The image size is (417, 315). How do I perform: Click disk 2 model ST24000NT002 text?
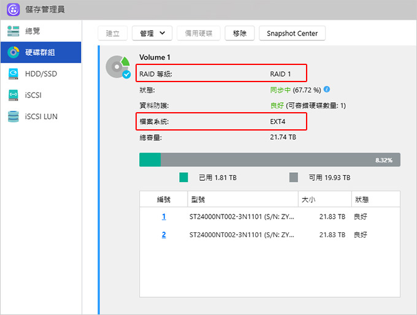coord(242,235)
